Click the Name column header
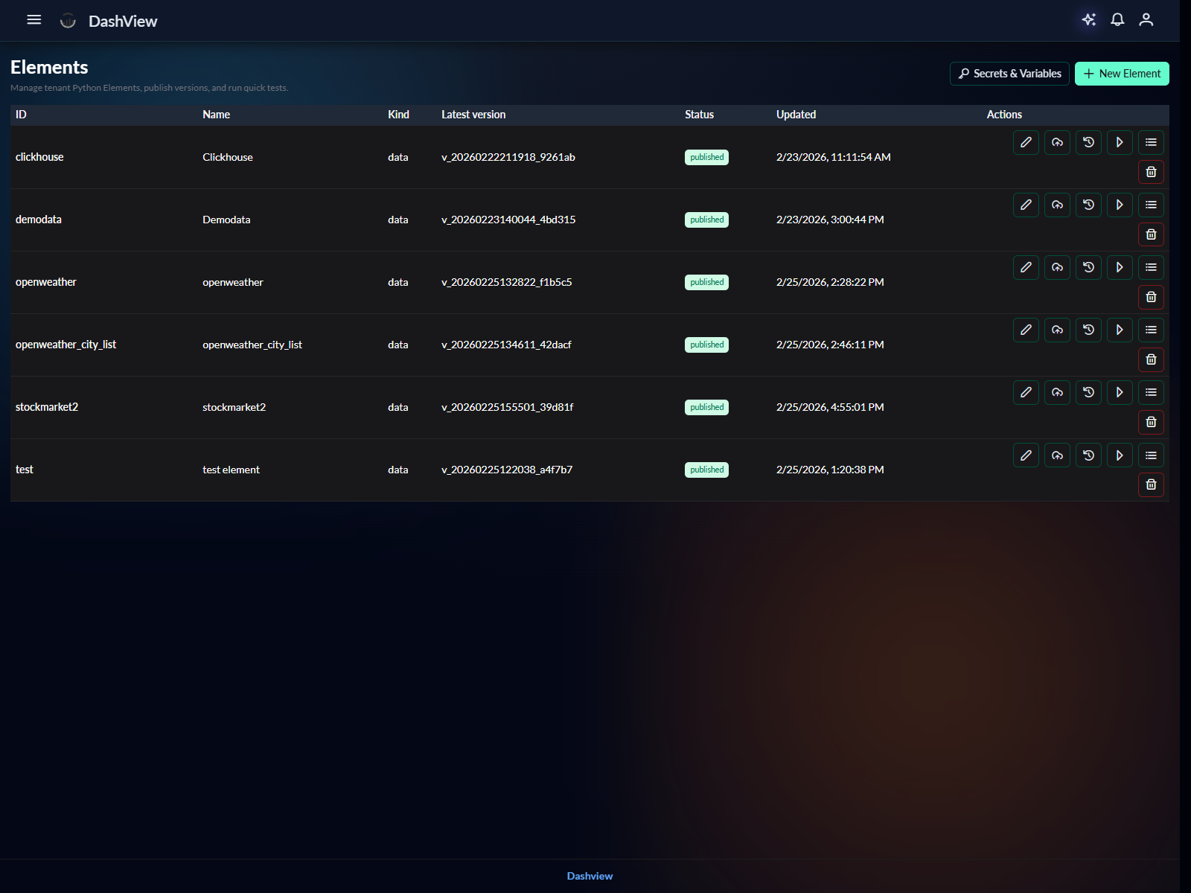Image resolution: width=1191 pixels, height=893 pixels. pyautogui.click(x=216, y=115)
